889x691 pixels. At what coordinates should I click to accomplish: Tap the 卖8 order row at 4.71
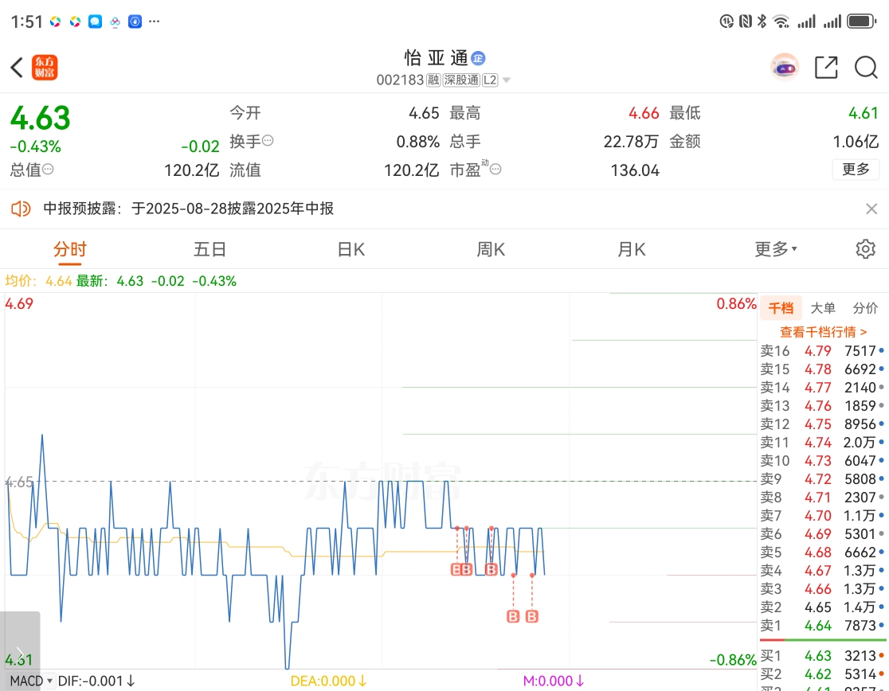pyautogui.click(x=823, y=498)
